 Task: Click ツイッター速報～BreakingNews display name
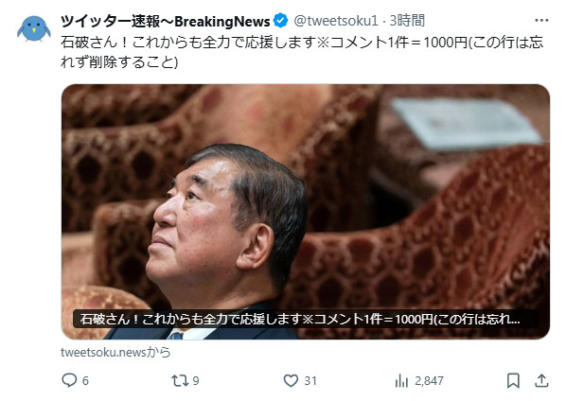pos(165,21)
